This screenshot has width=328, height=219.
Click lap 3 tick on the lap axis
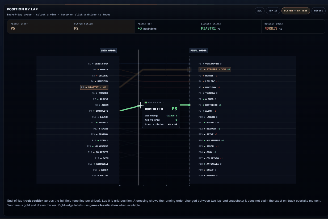190,185
